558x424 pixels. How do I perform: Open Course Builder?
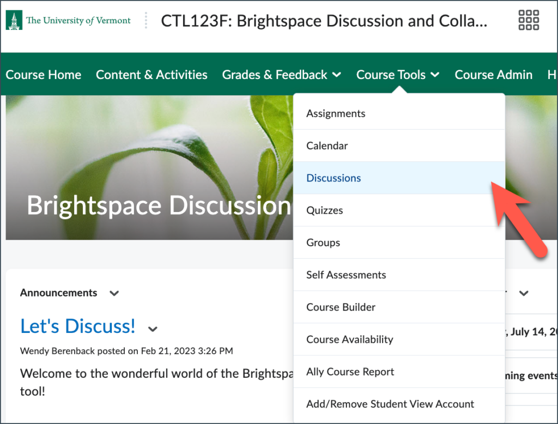(x=340, y=307)
